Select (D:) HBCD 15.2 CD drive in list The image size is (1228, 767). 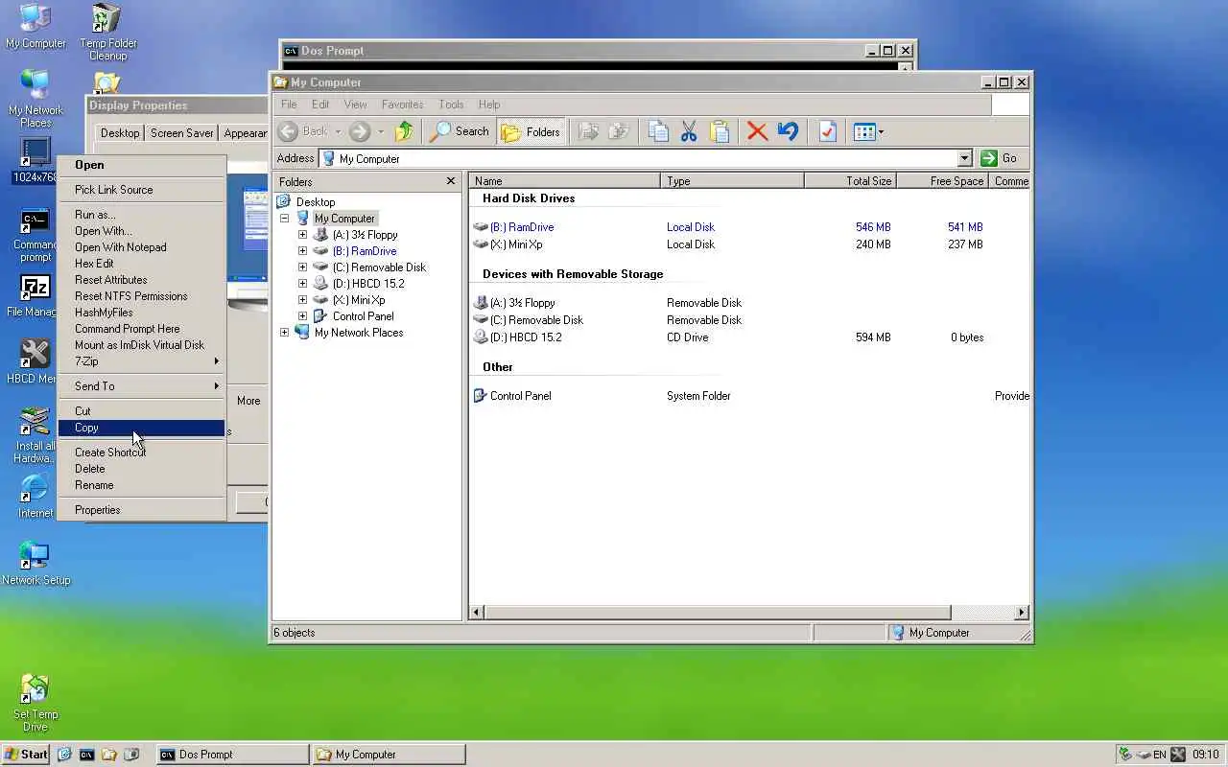(x=525, y=337)
